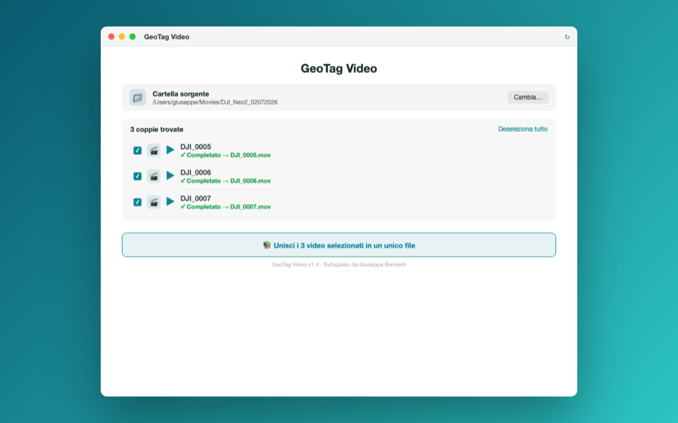Viewport: 678px width, 423px height.
Task: Click the refresh icon in the title bar
Action: click(567, 37)
